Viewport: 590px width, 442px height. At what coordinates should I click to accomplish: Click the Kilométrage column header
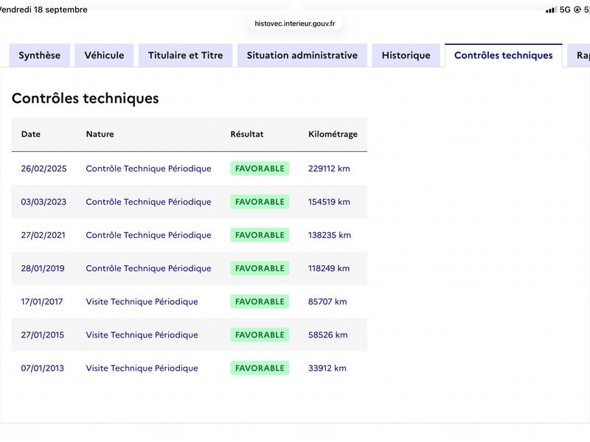[333, 134]
